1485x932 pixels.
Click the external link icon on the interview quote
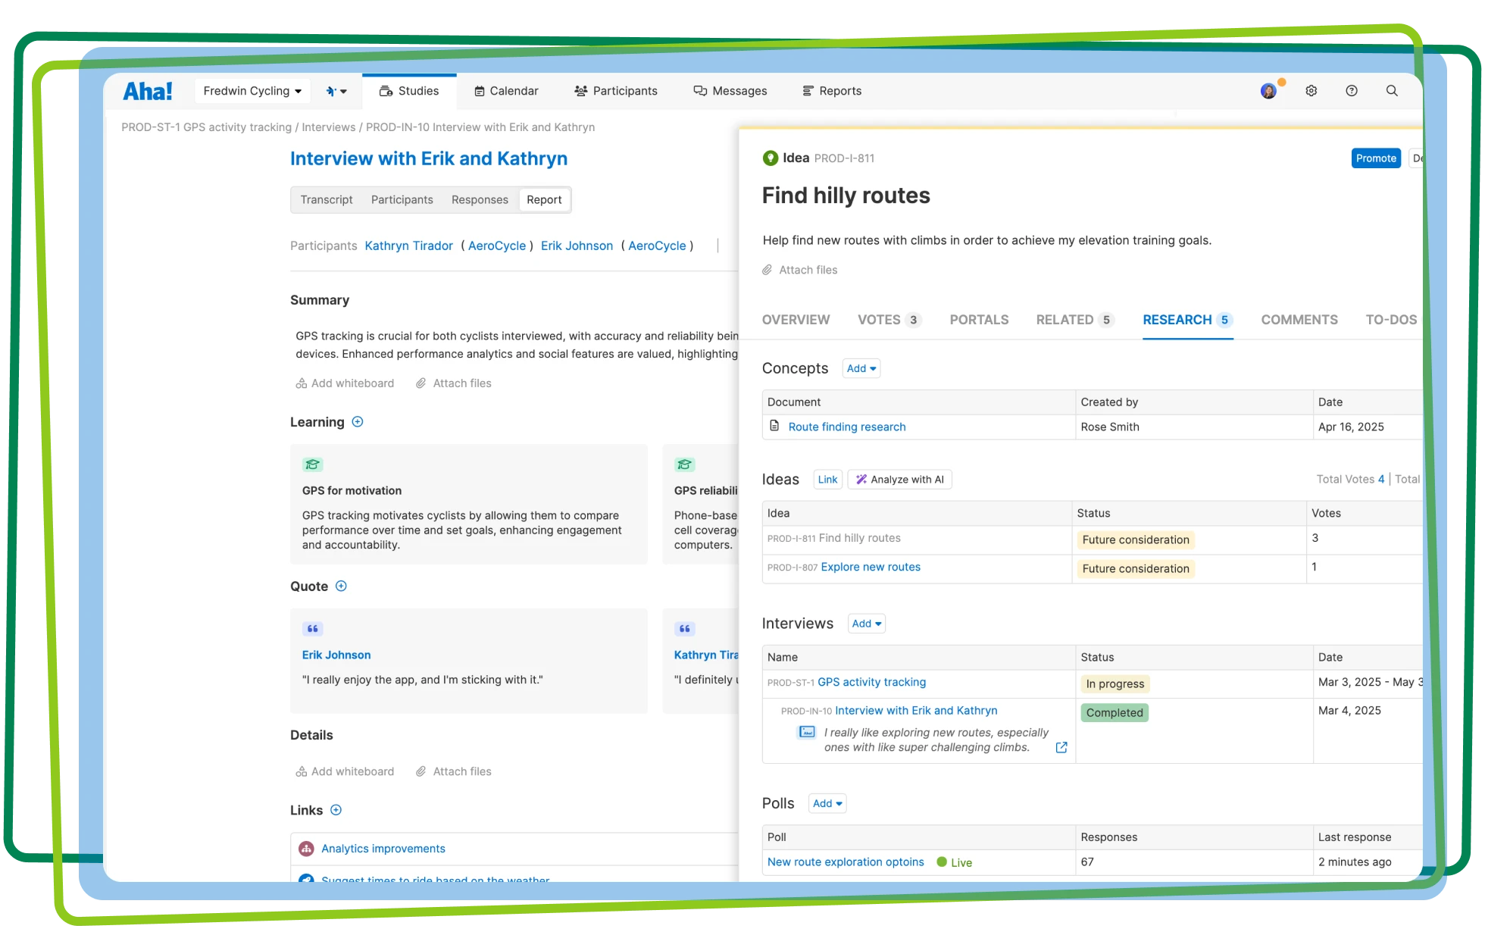[1061, 747]
